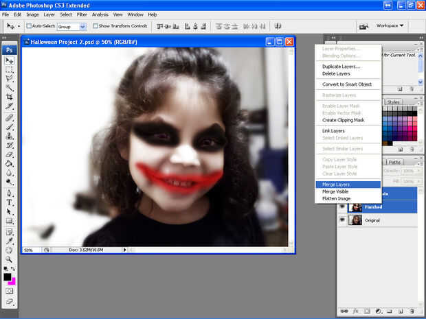426x319 pixels.
Task: Hide the Original layer via eye icon
Action: (343, 220)
